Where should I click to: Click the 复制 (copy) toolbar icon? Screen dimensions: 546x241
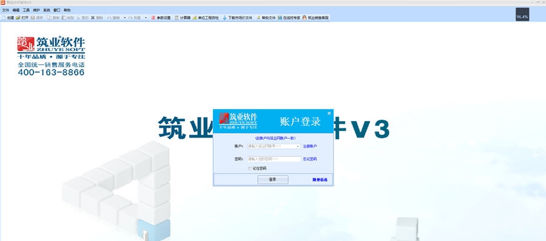tap(49, 18)
